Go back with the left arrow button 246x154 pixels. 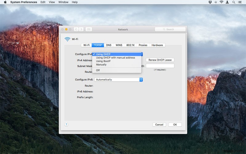click(x=76, y=29)
